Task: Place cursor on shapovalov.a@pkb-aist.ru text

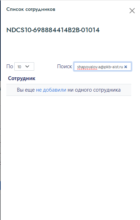Action: click(x=100, y=67)
